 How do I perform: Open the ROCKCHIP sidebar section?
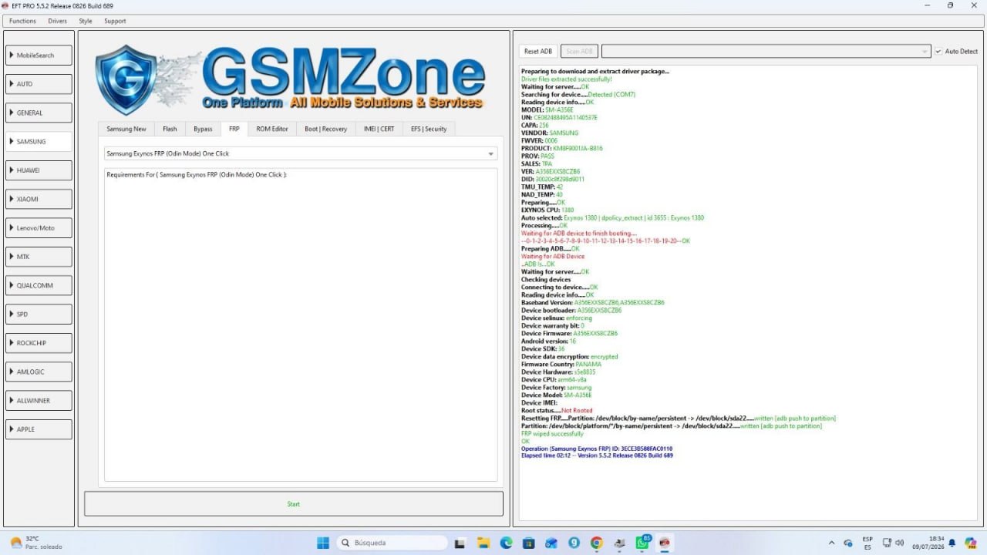[39, 343]
